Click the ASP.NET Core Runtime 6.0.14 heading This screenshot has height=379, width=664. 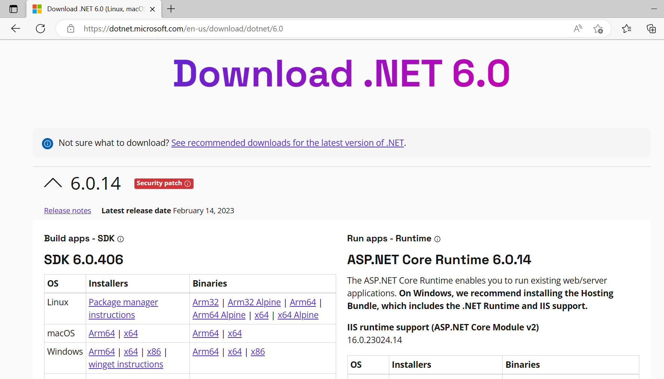coord(439,260)
